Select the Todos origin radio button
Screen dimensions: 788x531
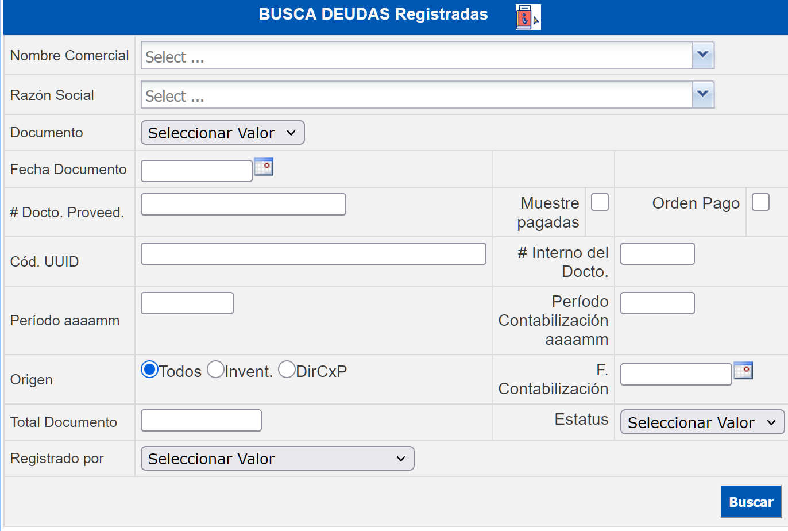[149, 370]
